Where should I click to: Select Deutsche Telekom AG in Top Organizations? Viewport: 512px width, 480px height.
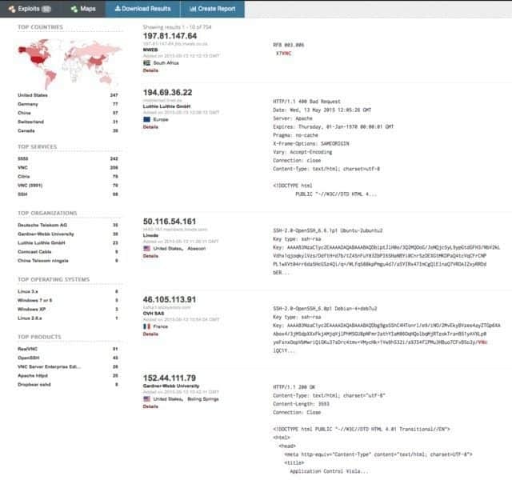(42, 225)
